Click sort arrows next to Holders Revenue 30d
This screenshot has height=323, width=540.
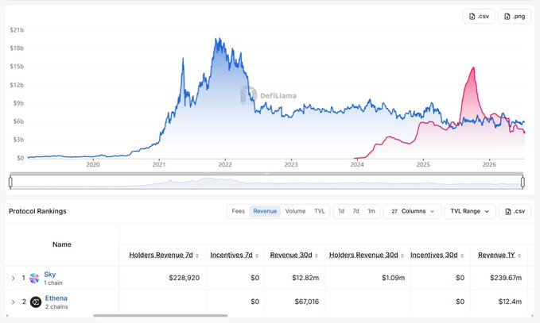(402, 256)
